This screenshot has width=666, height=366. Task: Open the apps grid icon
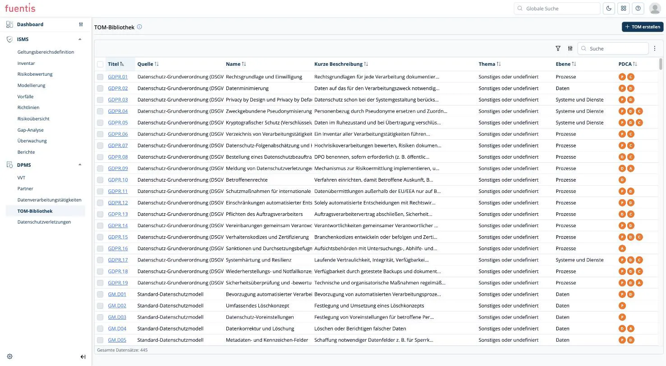coord(624,8)
